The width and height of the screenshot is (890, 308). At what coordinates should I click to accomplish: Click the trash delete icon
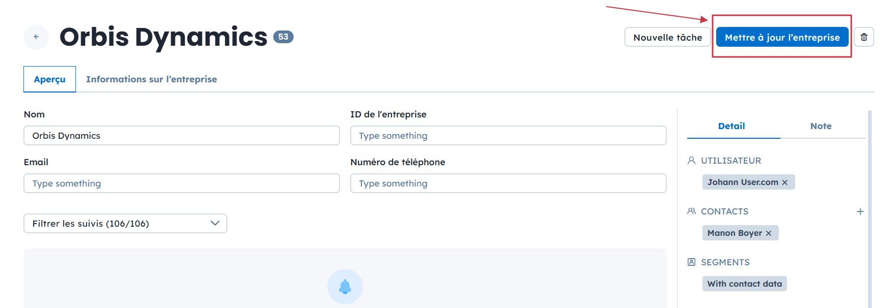(864, 37)
